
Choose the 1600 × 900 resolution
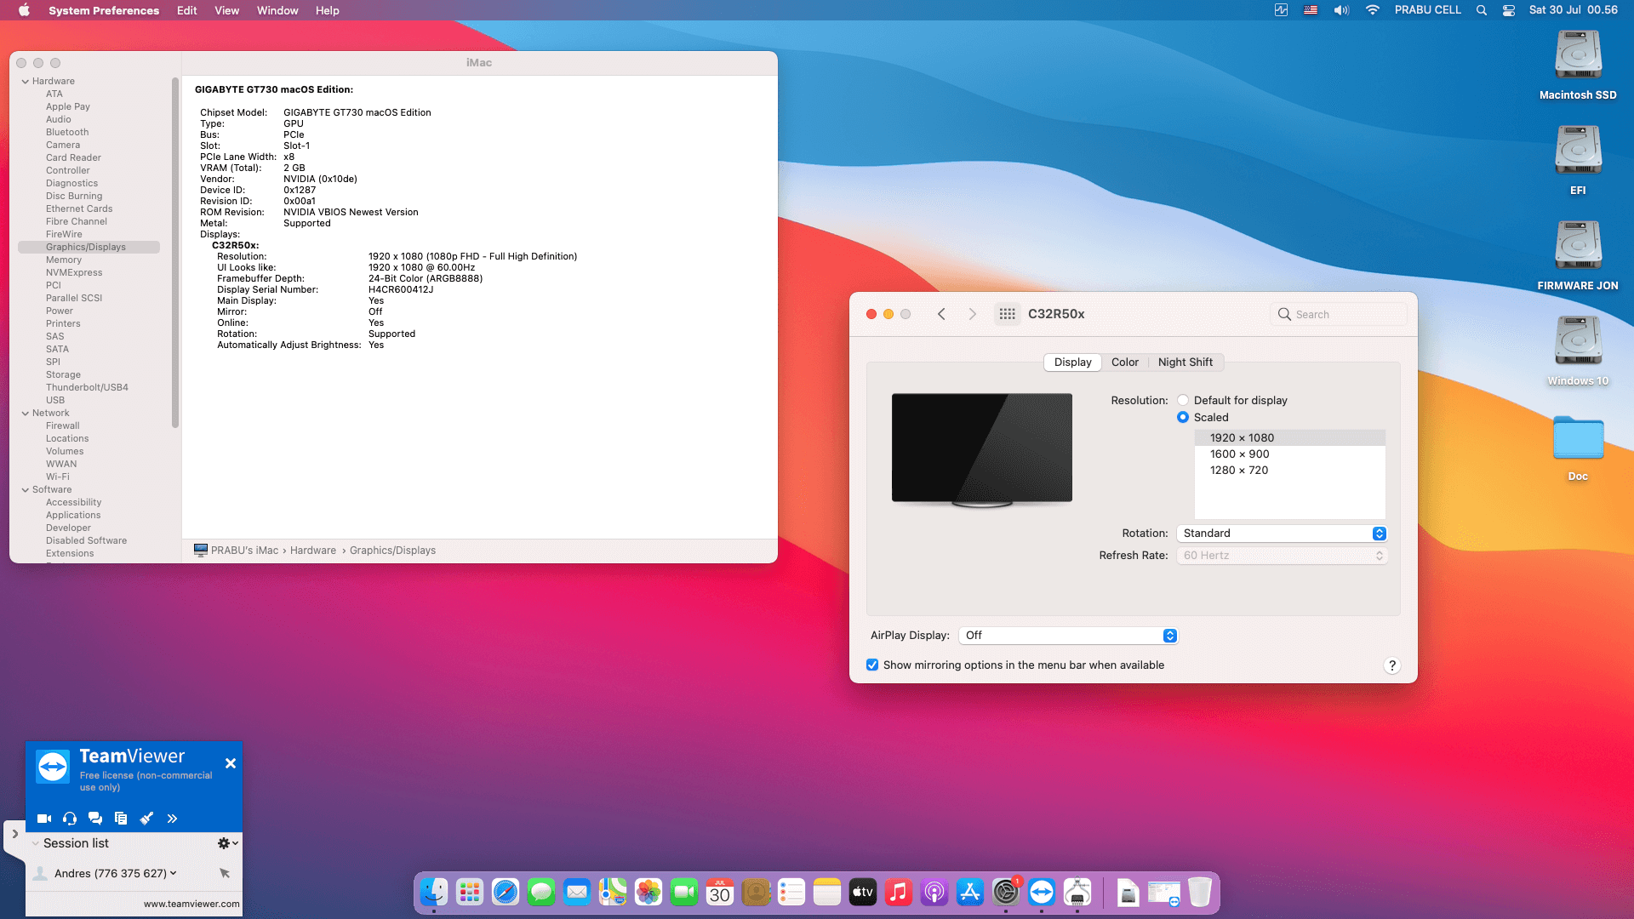(1239, 454)
